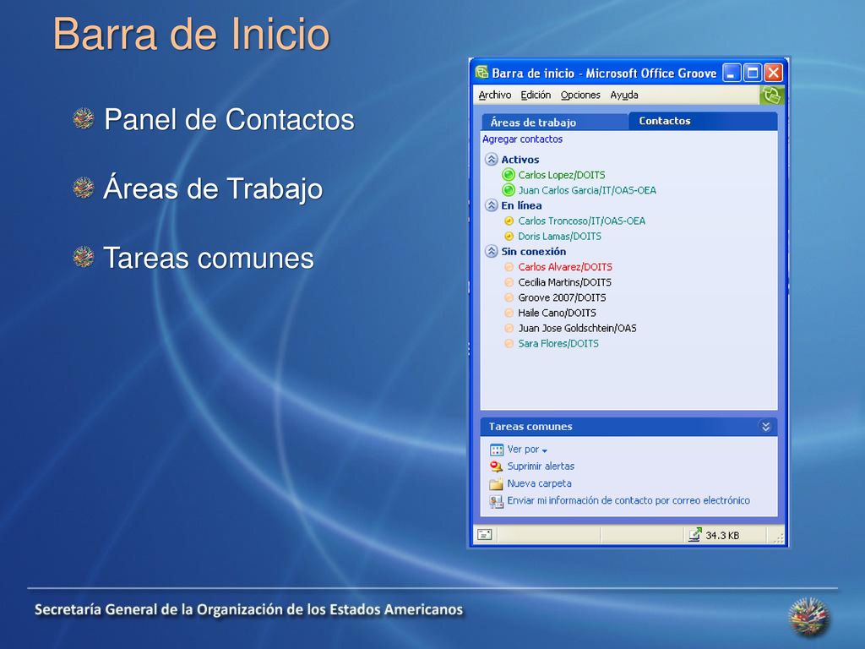Click offline status icon beside Juan Jose Goldschtein
This screenshot has width=865, height=649.
(x=509, y=328)
